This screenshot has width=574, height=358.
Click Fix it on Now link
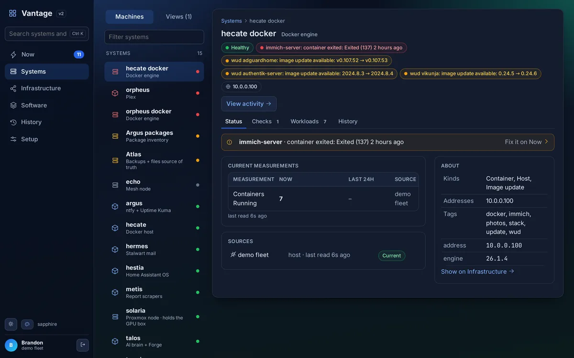tap(527, 142)
